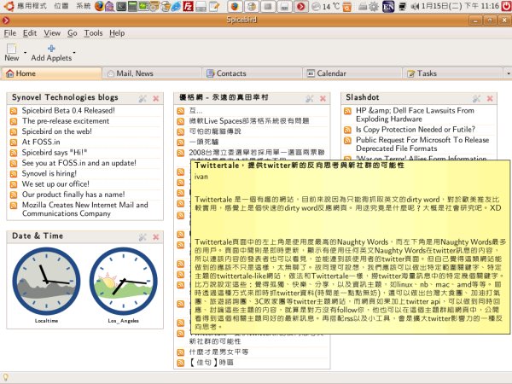
Task: Open settings of the Chinese blog feed applet
Action: tap(309, 98)
